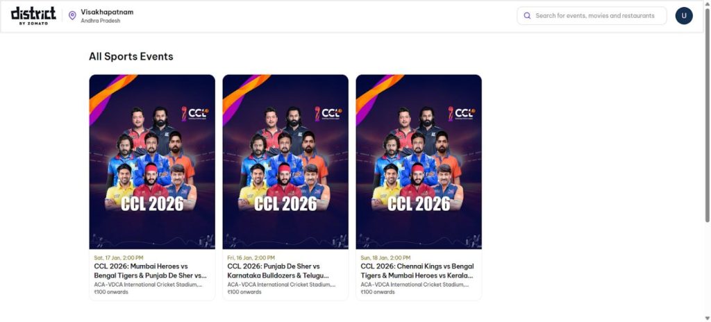711x322 pixels.
Task: Click the vertical scrollbar thumb
Action: tap(707, 115)
